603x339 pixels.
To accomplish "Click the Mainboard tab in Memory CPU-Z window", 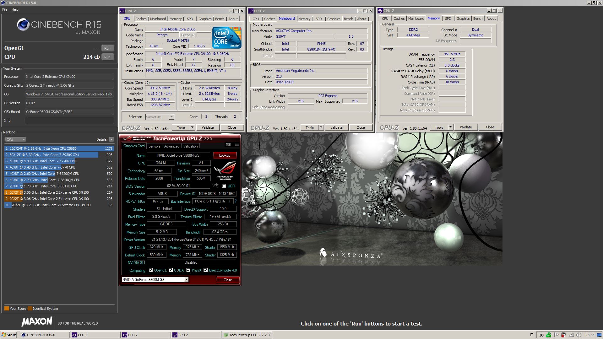I will pyautogui.click(x=416, y=19).
